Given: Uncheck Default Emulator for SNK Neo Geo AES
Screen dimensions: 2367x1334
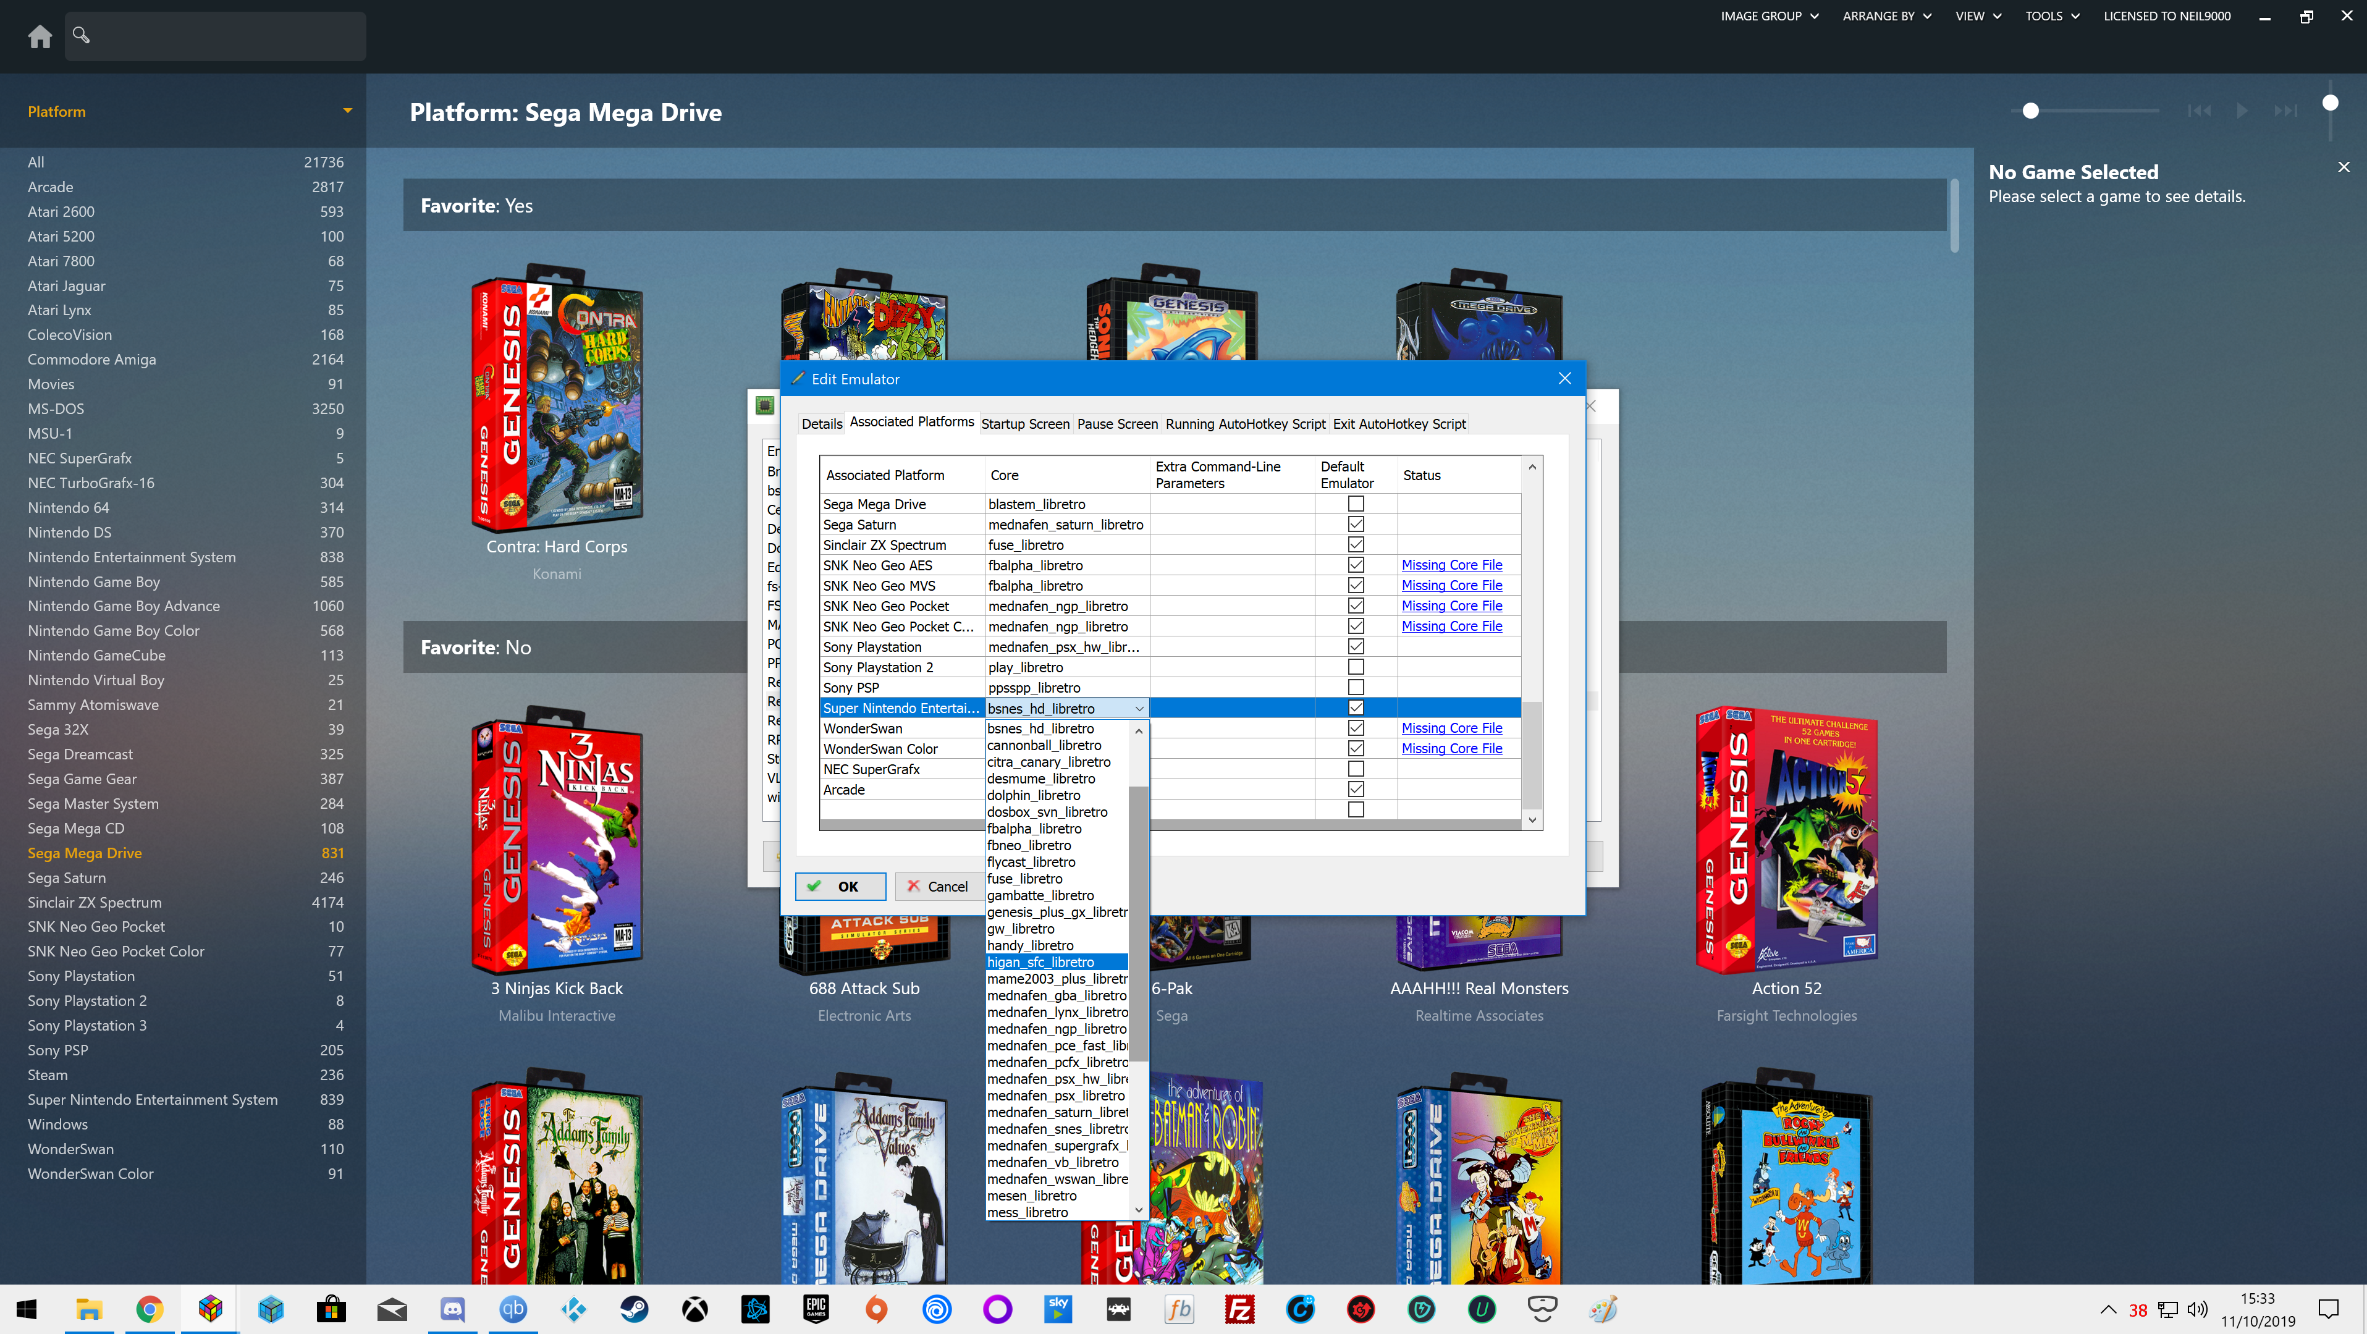Looking at the screenshot, I should coord(1356,564).
